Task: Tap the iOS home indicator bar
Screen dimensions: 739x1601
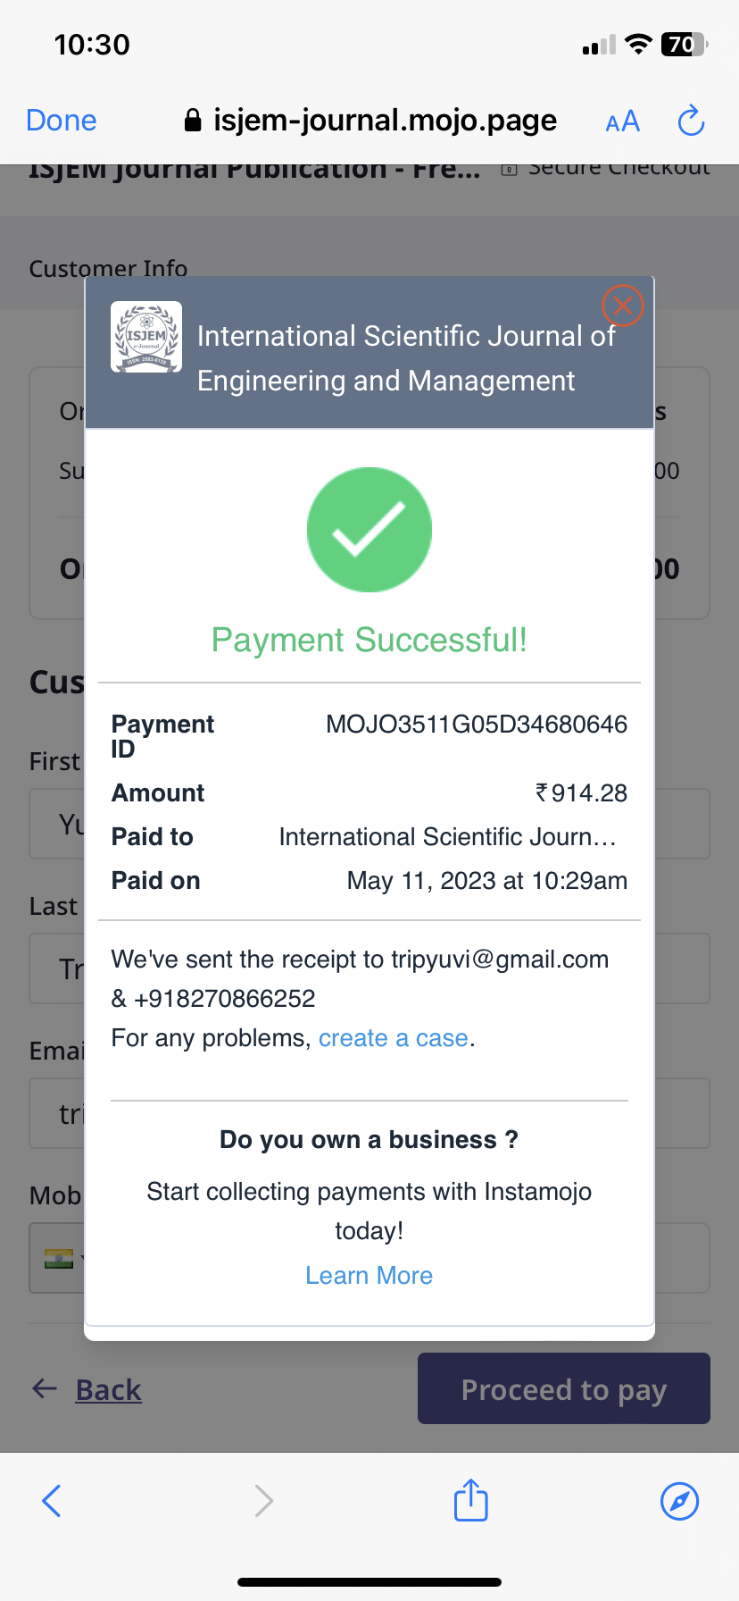Action: 369,1582
